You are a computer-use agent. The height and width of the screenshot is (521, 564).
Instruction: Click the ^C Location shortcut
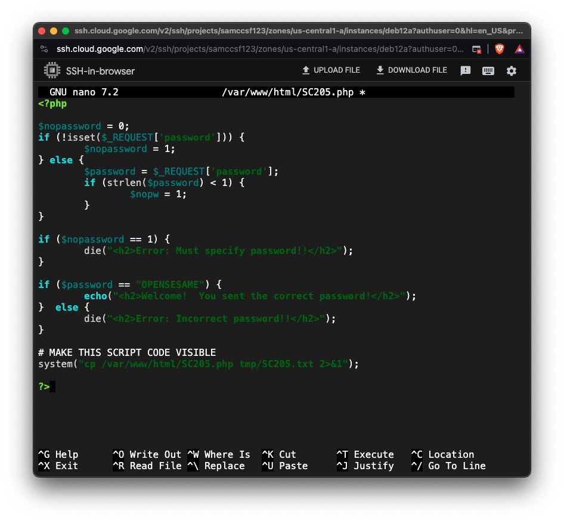point(443,454)
